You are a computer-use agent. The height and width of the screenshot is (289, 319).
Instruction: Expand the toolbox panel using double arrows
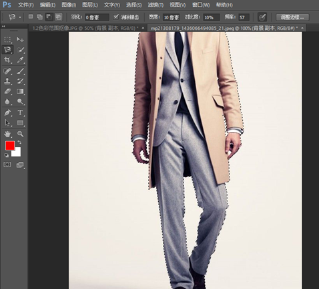click(3, 26)
